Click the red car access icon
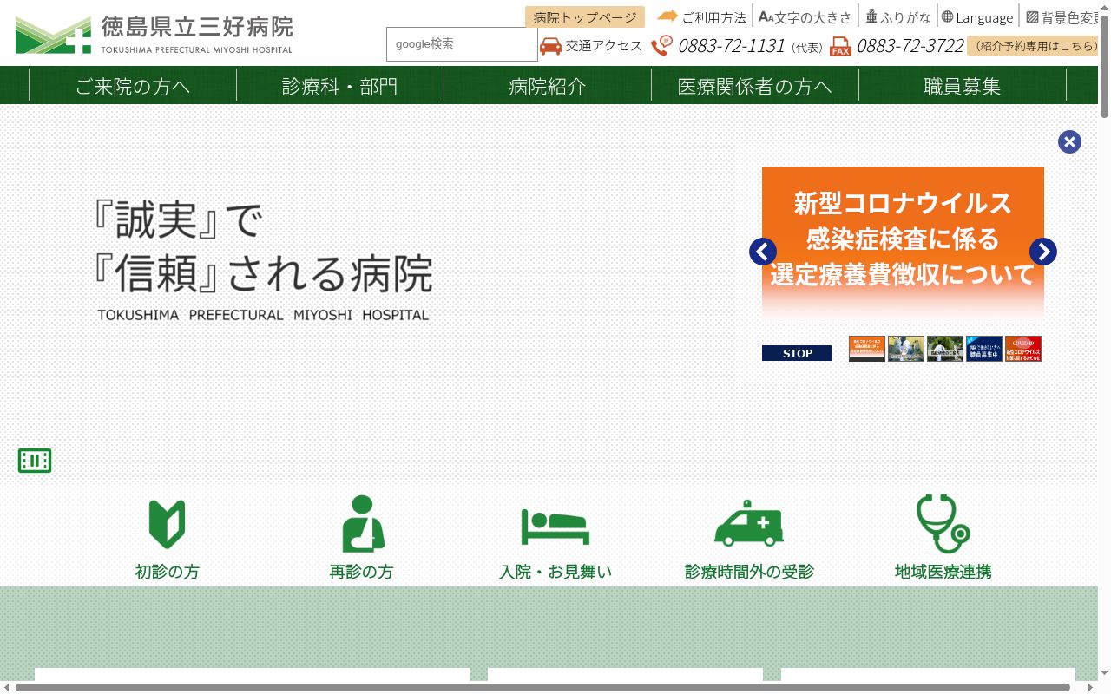This screenshot has height=694, width=1111. click(550, 46)
